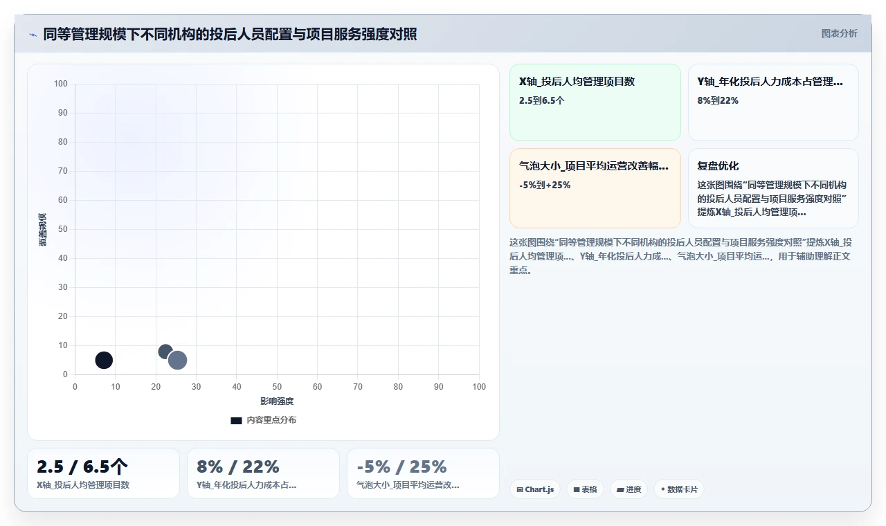Viewport: 886px width, 526px height.
Task: Open the 气泡大小_项目平均运营改善幅 orange card
Action: coord(595,188)
